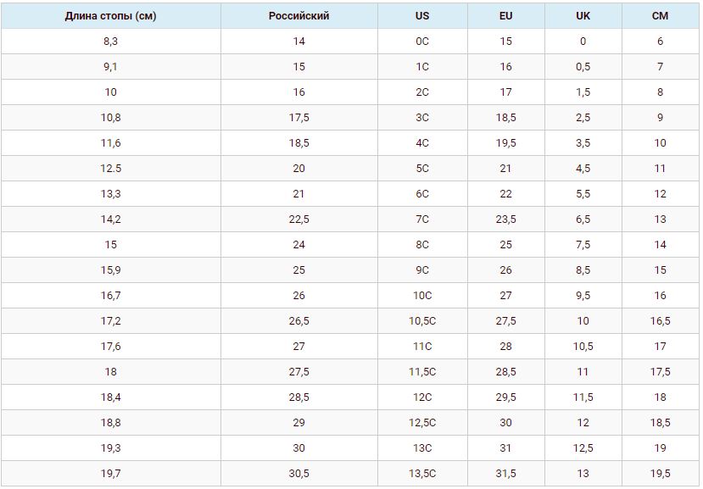Click the "Российский" column header
This screenshot has height=489, width=703.
coord(298,16)
